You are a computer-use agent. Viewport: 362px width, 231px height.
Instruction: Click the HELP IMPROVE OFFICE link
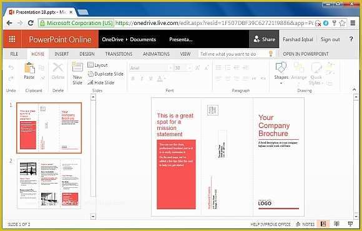pyautogui.click(x=270, y=224)
